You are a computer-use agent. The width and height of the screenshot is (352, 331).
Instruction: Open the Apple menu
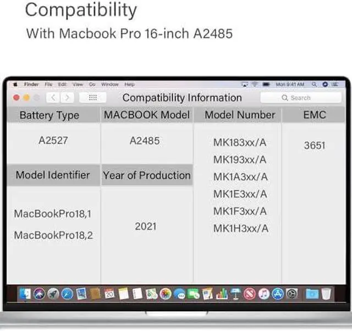15,85
